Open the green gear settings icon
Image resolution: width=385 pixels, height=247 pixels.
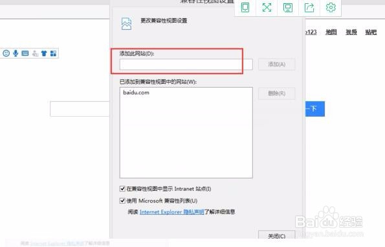tap(331, 7)
